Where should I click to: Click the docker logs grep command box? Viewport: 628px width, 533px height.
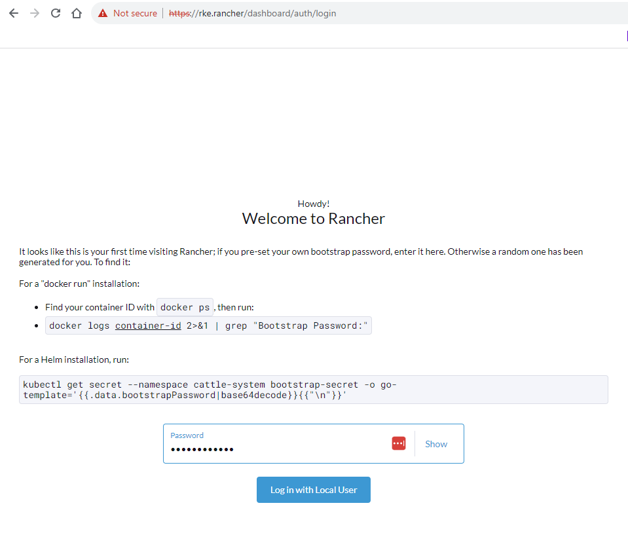pos(208,325)
